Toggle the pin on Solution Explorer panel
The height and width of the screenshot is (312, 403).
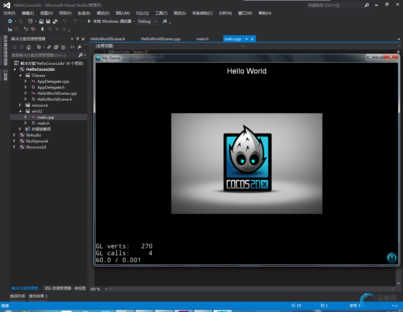(77, 39)
